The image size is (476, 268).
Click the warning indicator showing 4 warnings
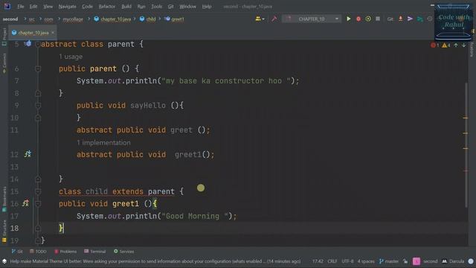pos(446,45)
